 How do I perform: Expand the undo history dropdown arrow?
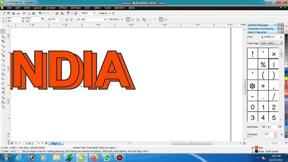point(44,13)
